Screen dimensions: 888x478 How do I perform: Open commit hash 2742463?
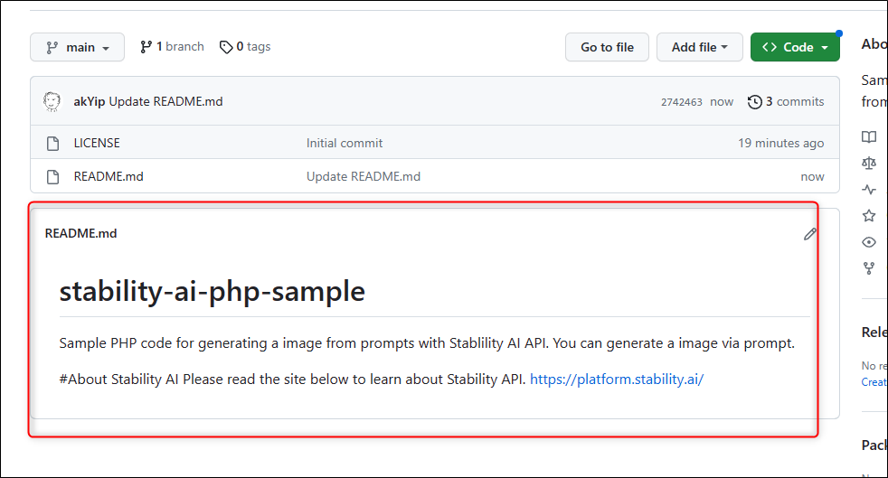[681, 102]
